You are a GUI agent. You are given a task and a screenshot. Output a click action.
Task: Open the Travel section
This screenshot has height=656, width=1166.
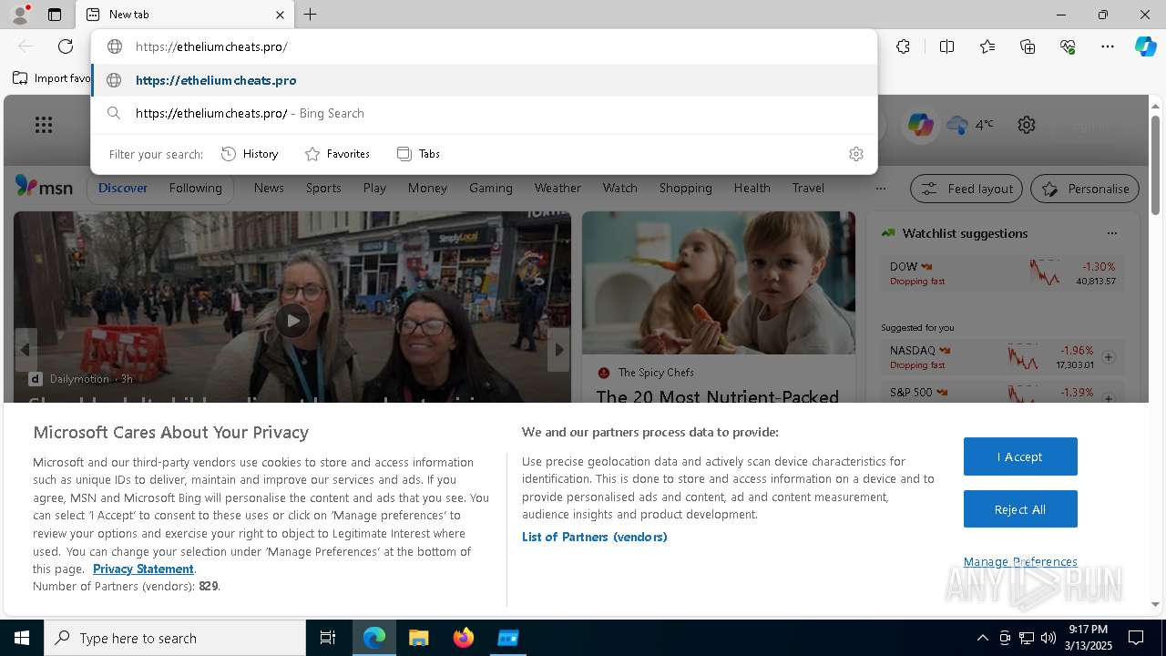pos(808,188)
